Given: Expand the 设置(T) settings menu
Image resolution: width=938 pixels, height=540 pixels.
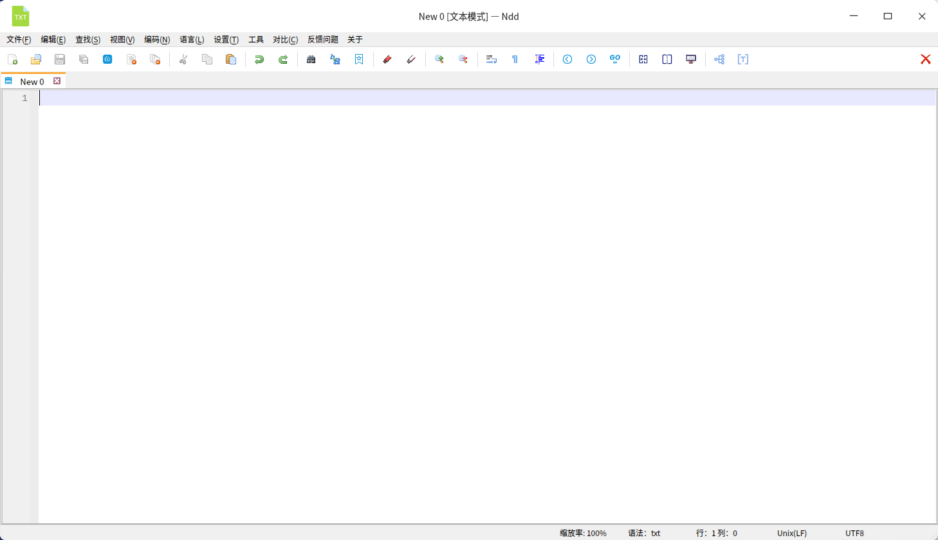Looking at the screenshot, I should (226, 39).
